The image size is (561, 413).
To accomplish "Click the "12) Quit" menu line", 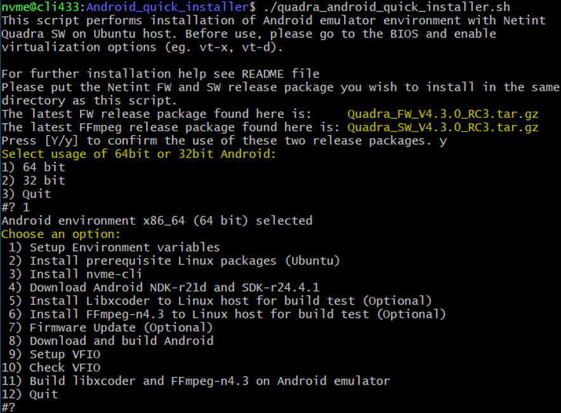I will point(30,395).
